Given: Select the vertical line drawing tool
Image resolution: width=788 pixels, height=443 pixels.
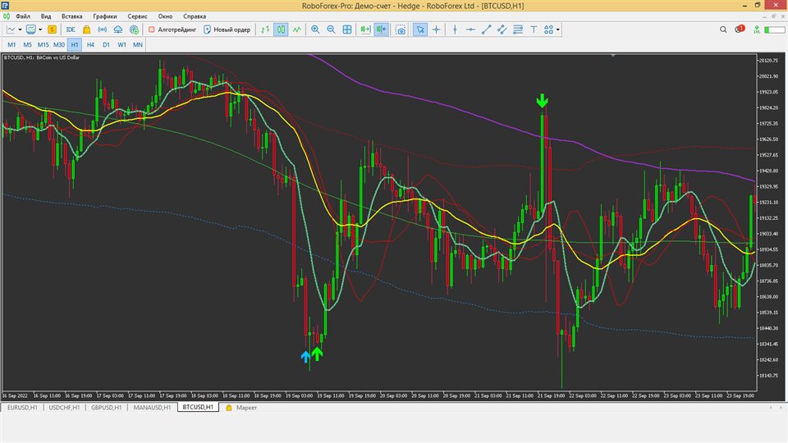Looking at the screenshot, I should [x=455, y=30].
